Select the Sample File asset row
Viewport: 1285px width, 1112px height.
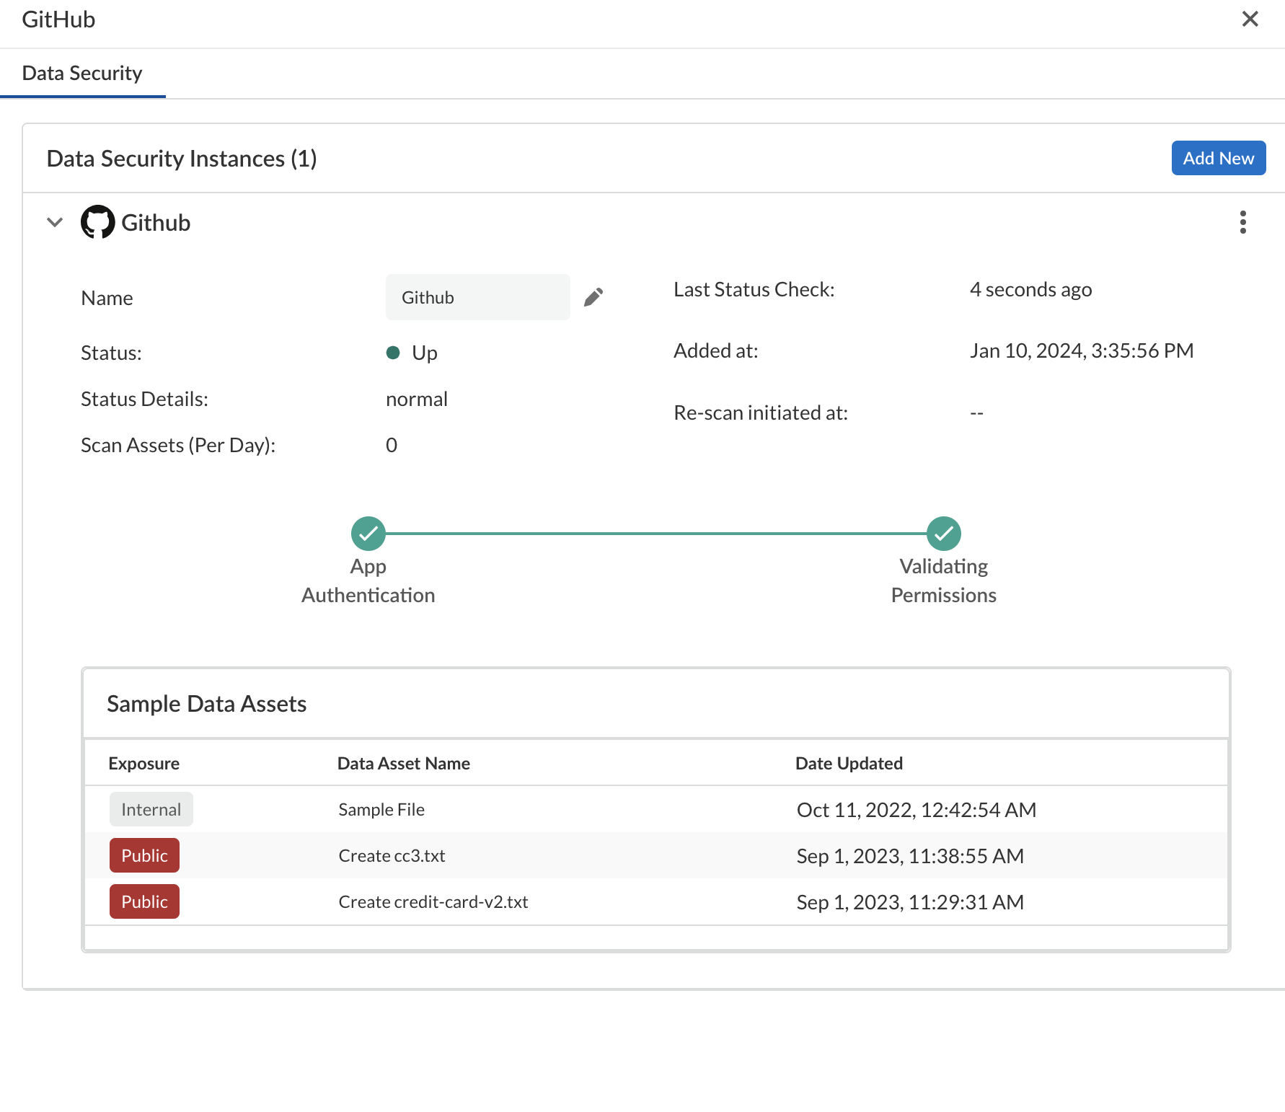381,809
